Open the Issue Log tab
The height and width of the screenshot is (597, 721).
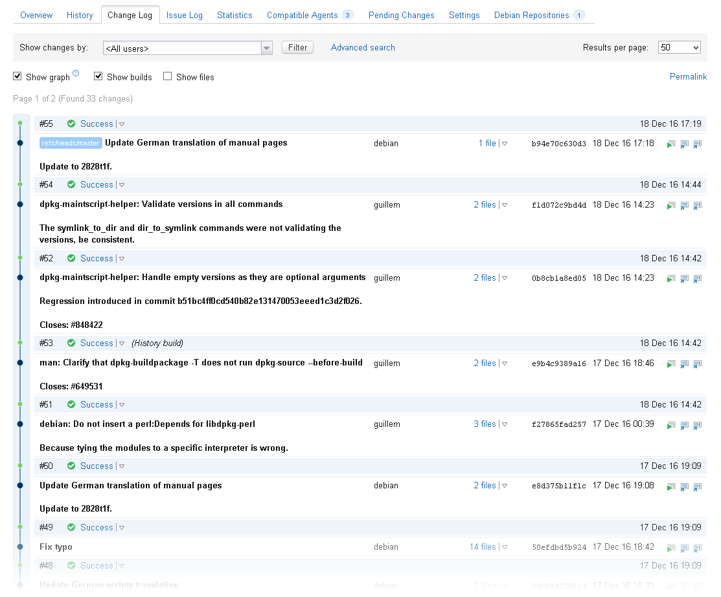[x=185, y=15]
